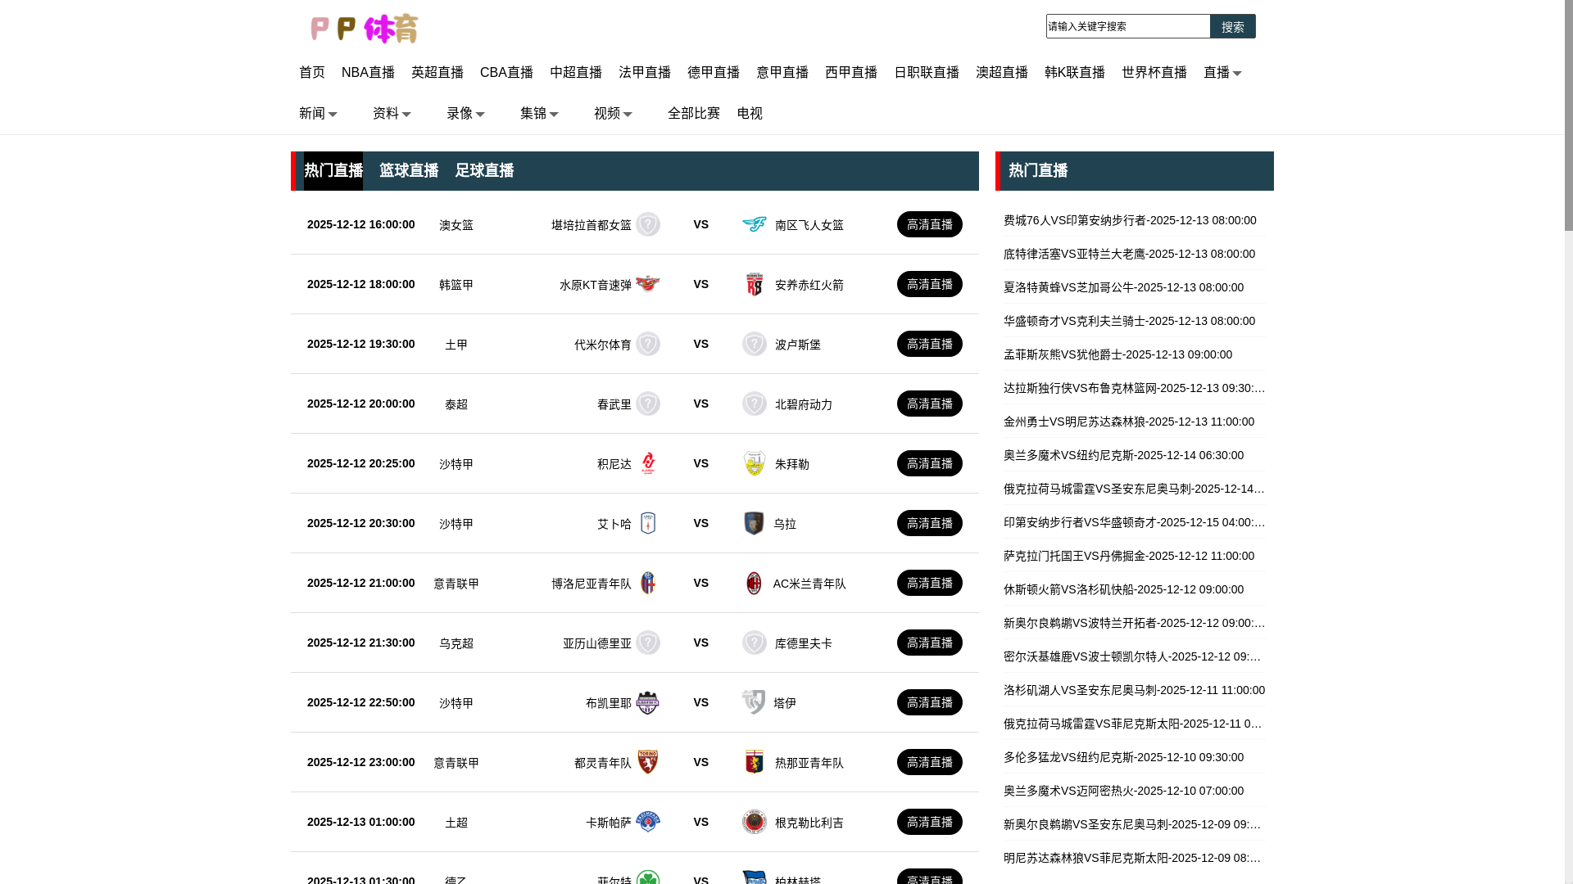Click 根克勒比利吉 team logo icon
The width and height of the screenshot is (1573, 884).
point(754,822)
